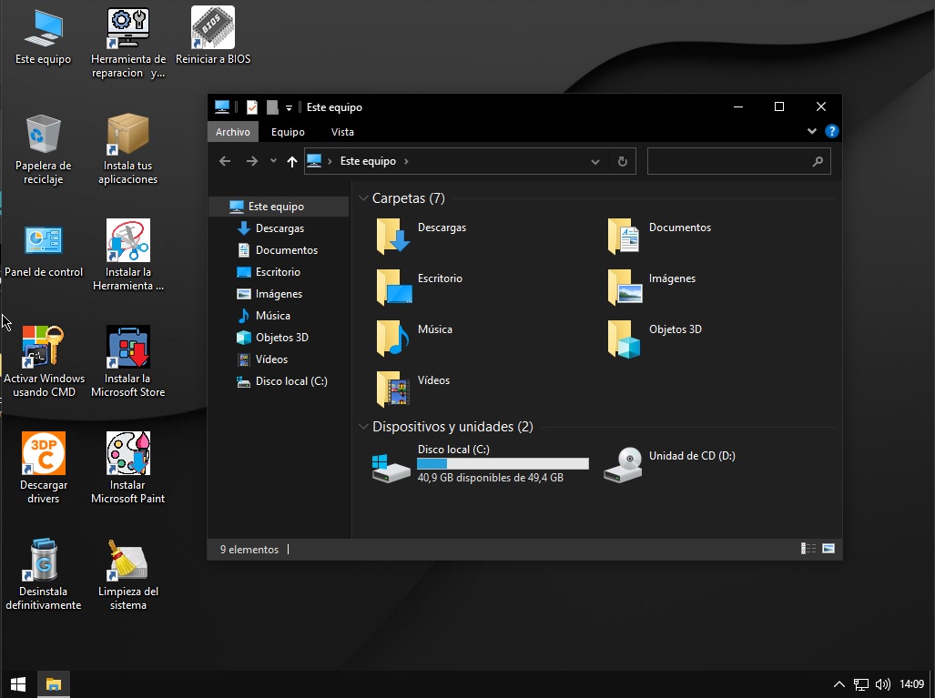Select Desinstala definitivamente shortcut
The width and height of the screenshot is (935, 698).
(x=43, y=576)
